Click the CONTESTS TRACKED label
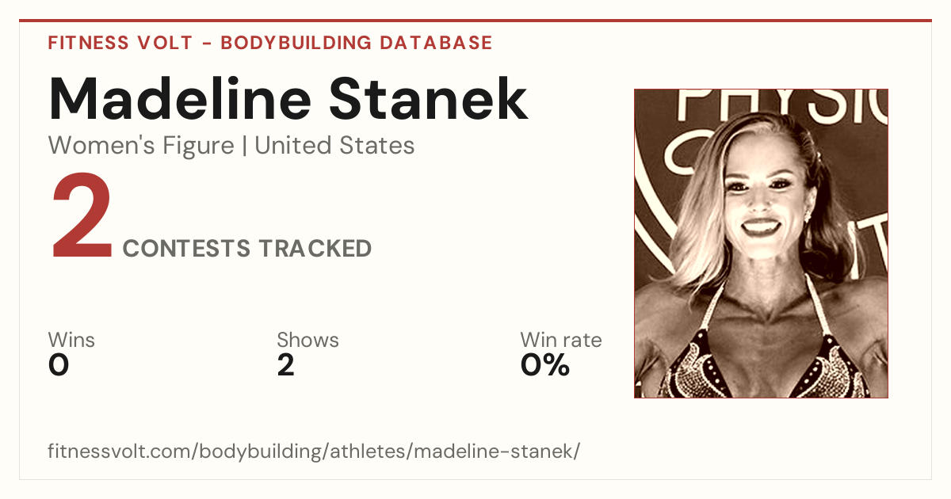This screenshot has width=951, height=499. pyautogui.click(x=247, y=249)
